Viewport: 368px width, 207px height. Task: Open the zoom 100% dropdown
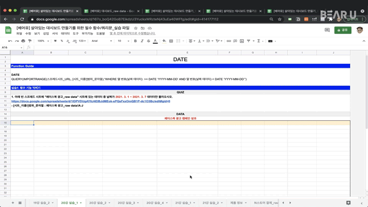click(x=43, y=41)
